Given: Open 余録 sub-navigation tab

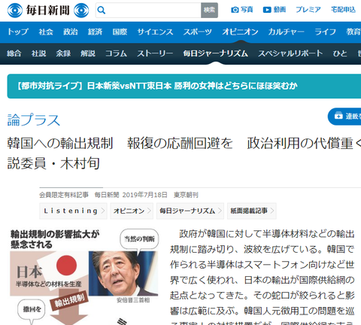Looking at the screenshot, I should point(63,53).
